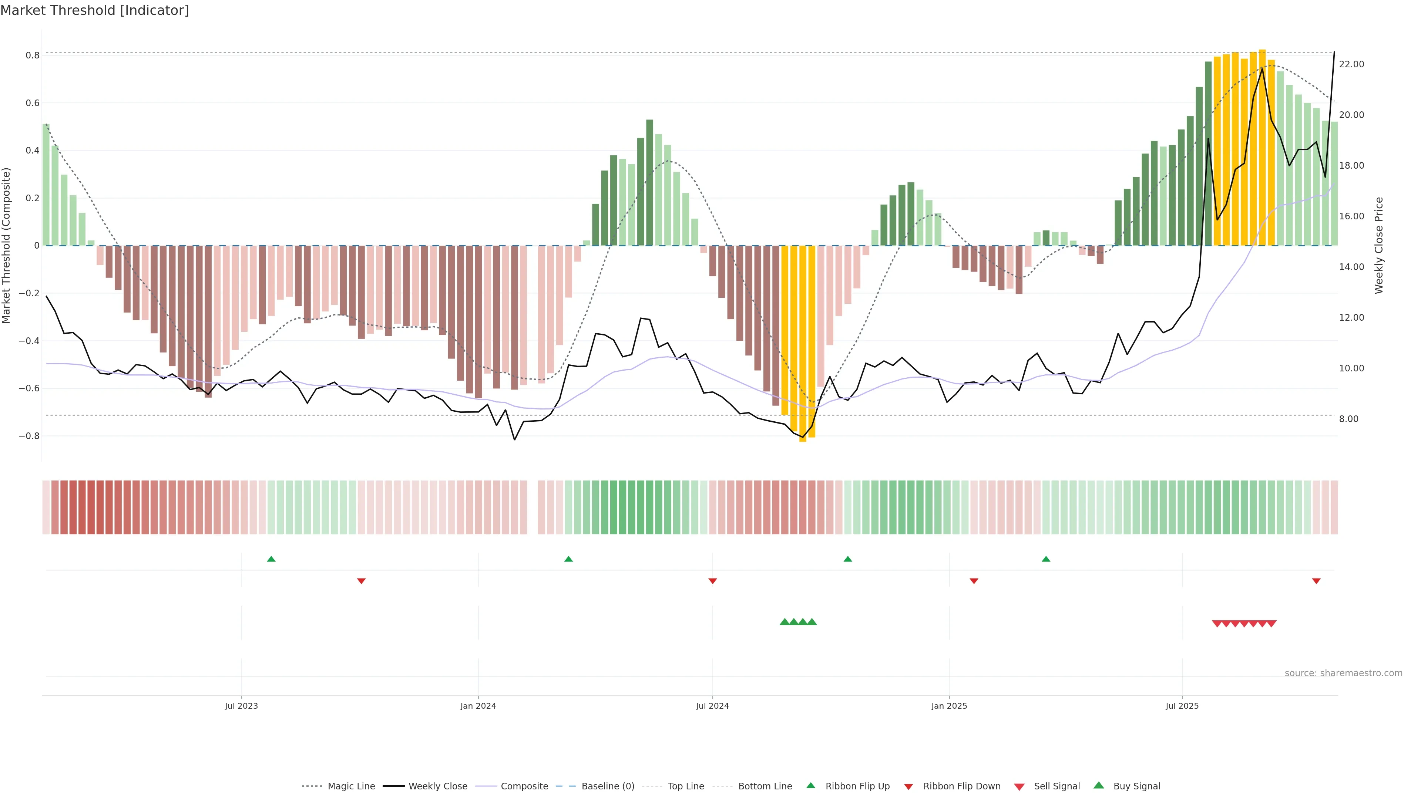Click the Sell Signal legend triangle icon
Viewport: 1421px width, 799px height.
point(1019,786)
